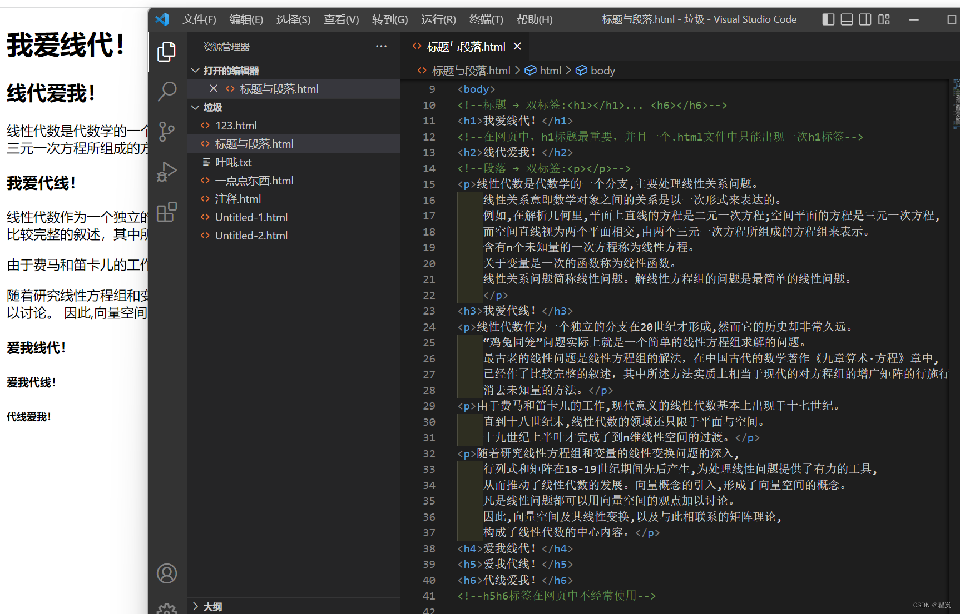Click the body symbol icon in breadcrumb
The image size is (960, 614).
(x=581, y=71)
